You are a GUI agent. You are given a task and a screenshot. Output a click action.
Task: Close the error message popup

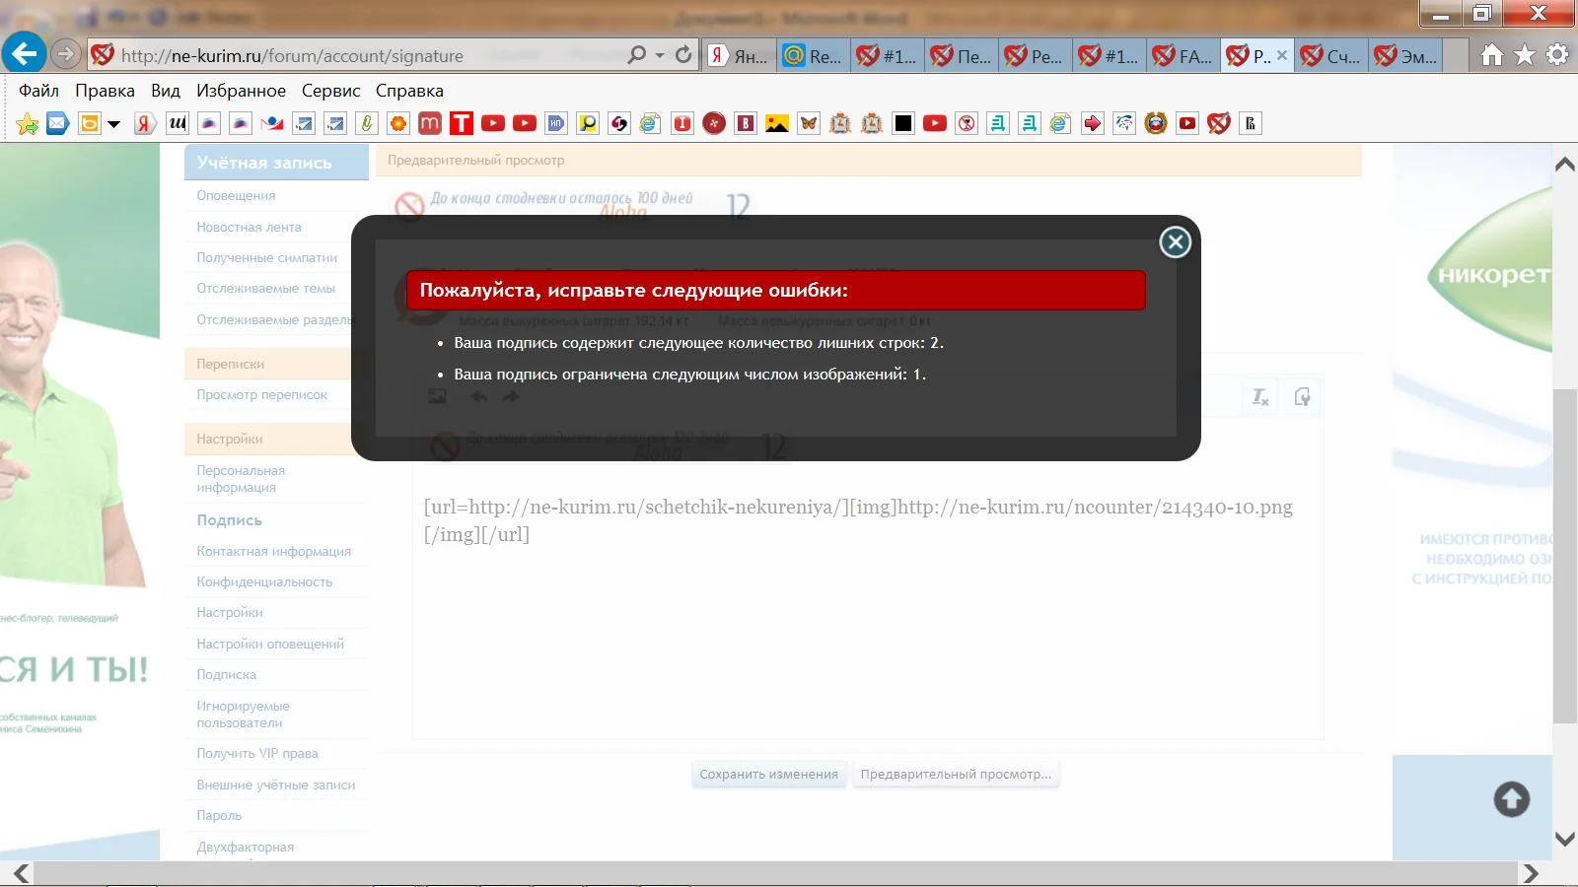[1175, 241]
